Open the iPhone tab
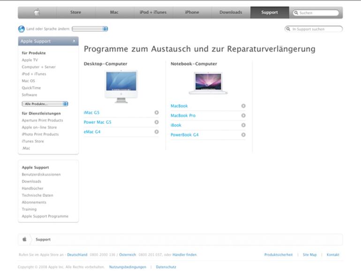 coord(192,12)
